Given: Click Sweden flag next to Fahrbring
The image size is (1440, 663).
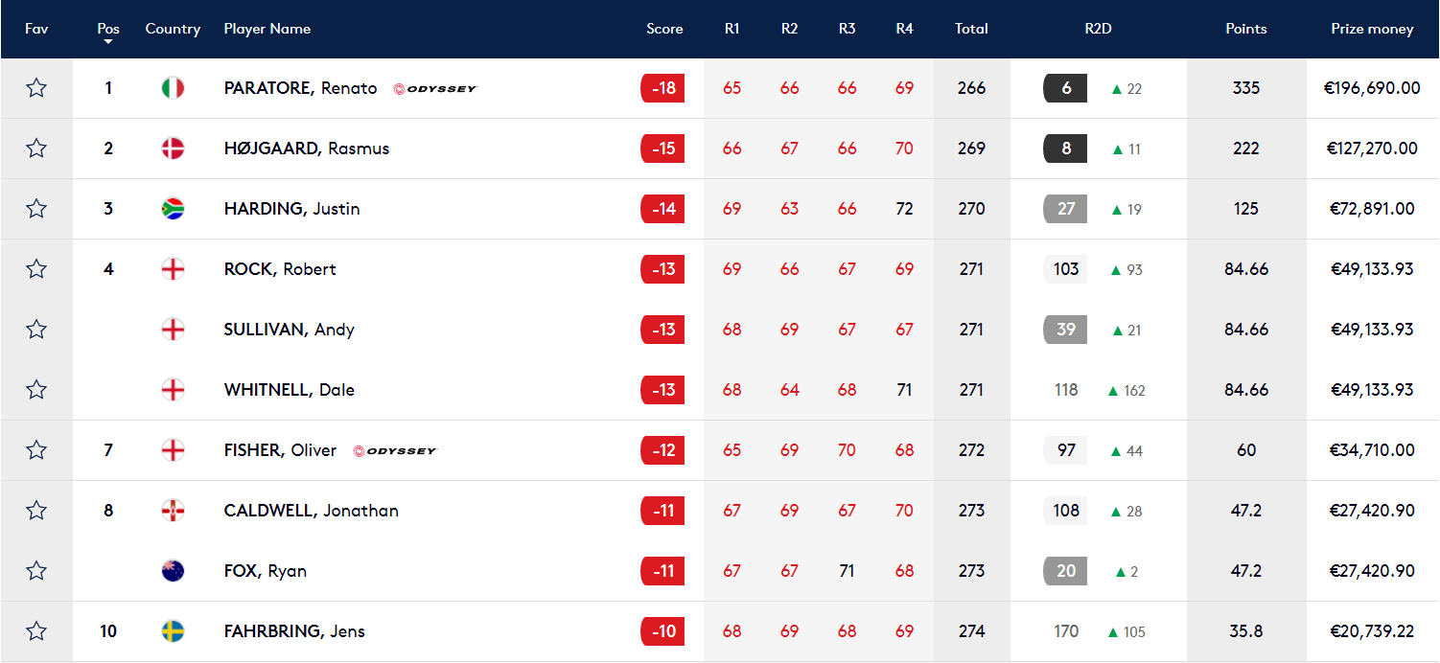Looking at the screenshot, I should coord(173,631).
